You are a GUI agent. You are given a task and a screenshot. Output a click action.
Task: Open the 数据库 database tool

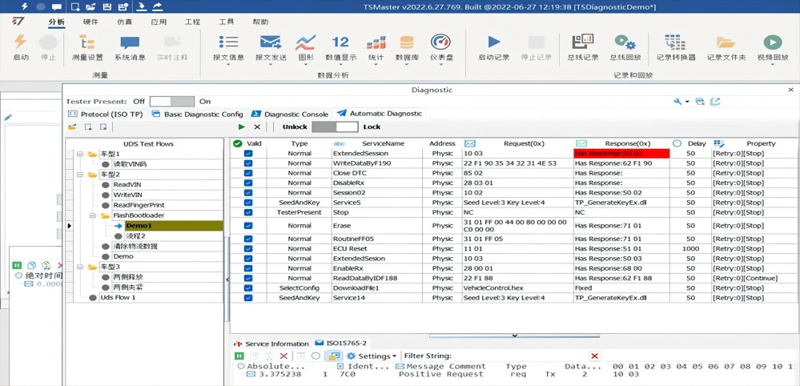406,43
